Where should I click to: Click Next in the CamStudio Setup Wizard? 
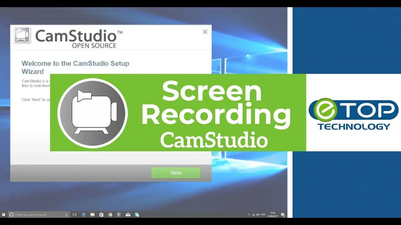click(176, 173)
